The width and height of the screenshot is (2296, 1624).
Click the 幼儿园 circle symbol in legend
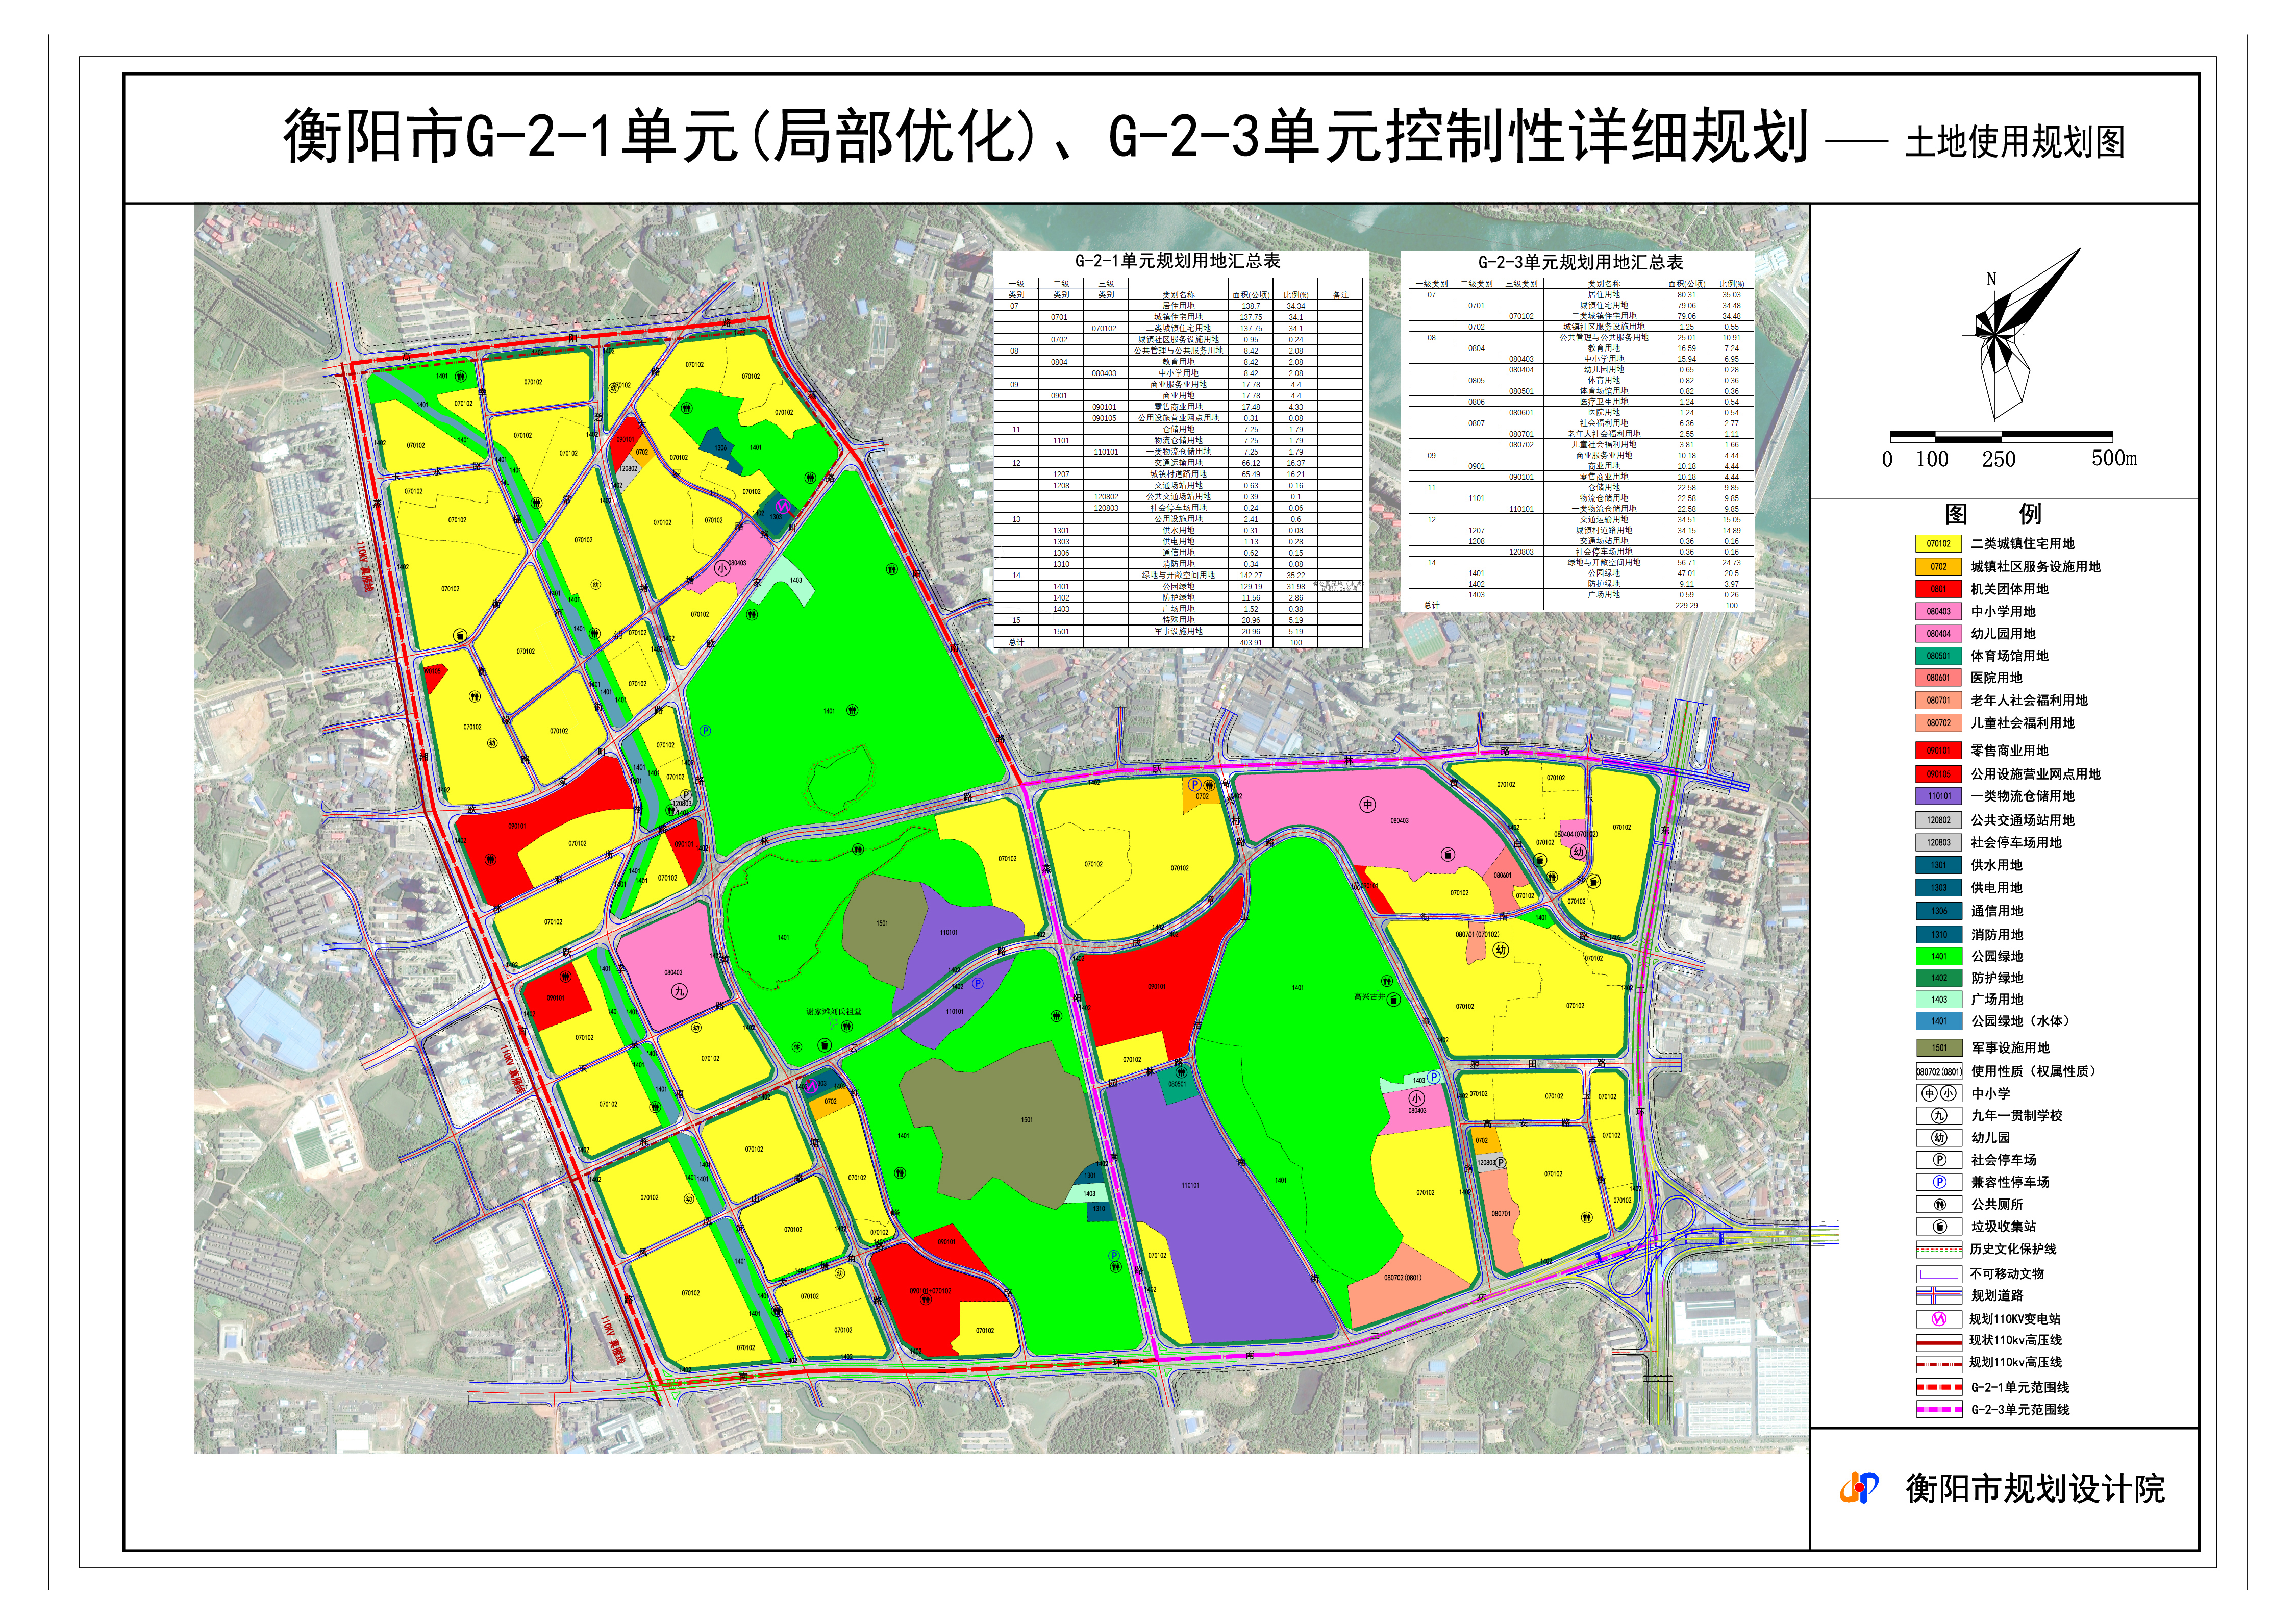click(x=1939, y=1138)
